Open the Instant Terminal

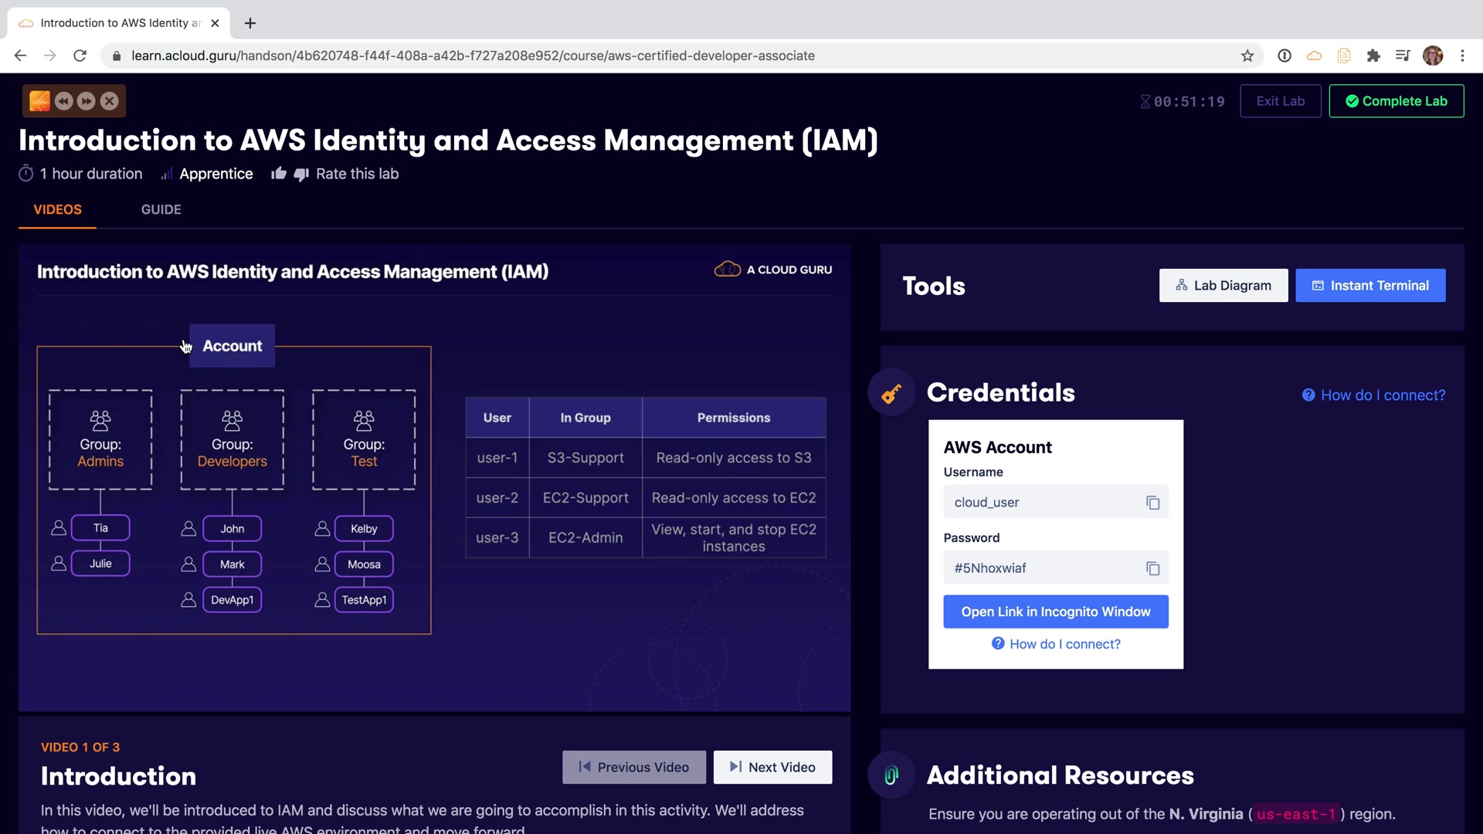click(1370, 286)
